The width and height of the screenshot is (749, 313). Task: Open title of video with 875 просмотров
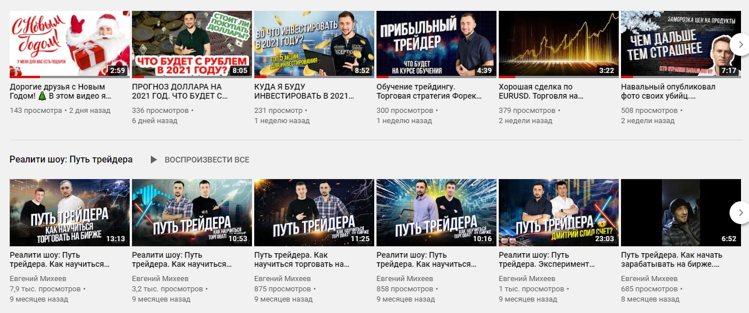302,260
